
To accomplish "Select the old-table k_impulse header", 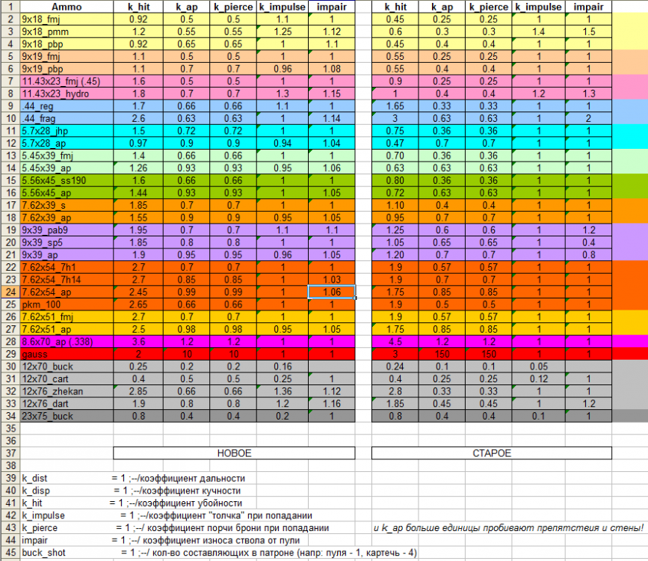I will click(538, 7).
